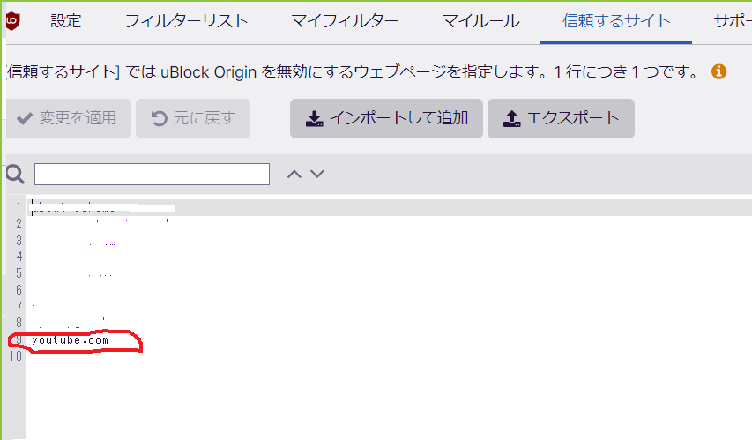752x440 pixels.
Task: Click the empty line 10 in the editor
Action: pyautogui.click(x=176, y=357)
